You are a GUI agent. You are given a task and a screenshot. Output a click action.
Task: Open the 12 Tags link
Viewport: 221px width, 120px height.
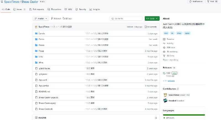[67, 19]
